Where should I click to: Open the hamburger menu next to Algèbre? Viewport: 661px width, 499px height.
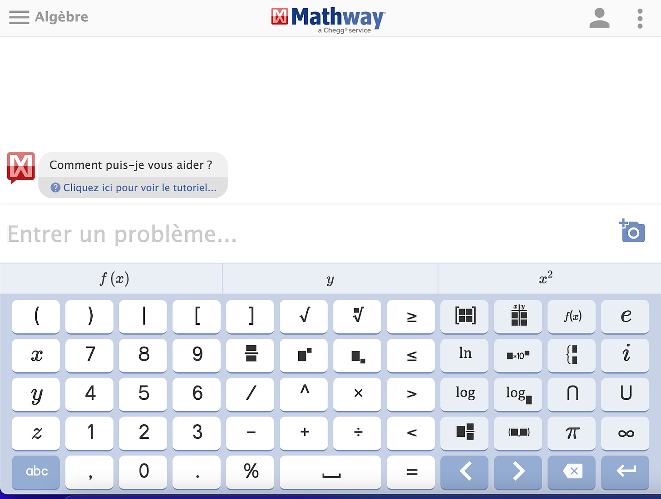pyautogui.click(x=19, y=17)
